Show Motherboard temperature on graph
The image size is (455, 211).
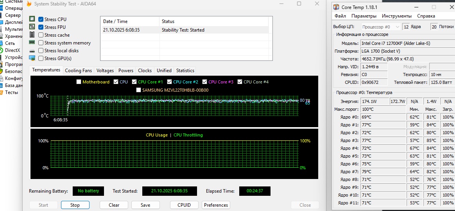coord(79,82)
